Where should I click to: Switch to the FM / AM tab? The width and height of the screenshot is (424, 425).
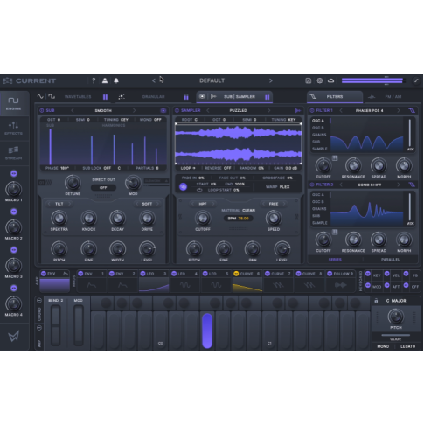tap(393, 97)
